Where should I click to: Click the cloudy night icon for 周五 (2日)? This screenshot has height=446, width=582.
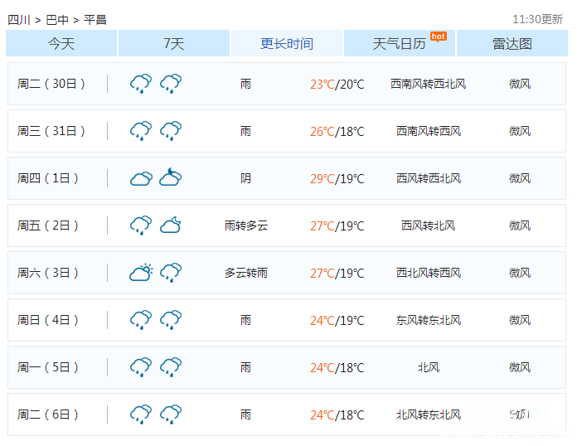click(x=171, y=225)
